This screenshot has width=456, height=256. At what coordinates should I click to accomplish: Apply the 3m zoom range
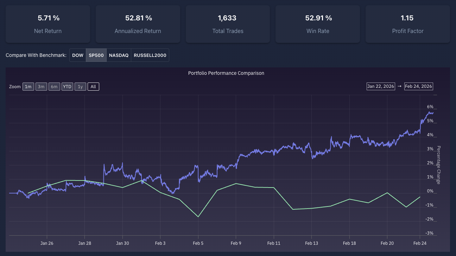tap(41, 86)
